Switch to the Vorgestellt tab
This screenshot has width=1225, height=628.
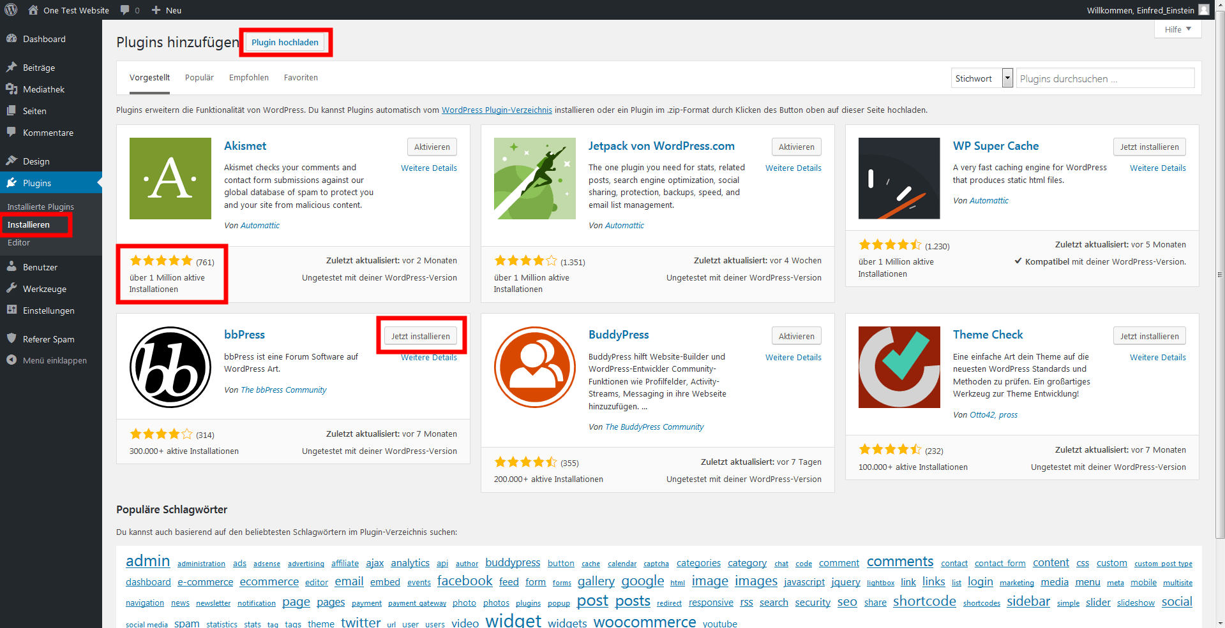pos(149,78)
